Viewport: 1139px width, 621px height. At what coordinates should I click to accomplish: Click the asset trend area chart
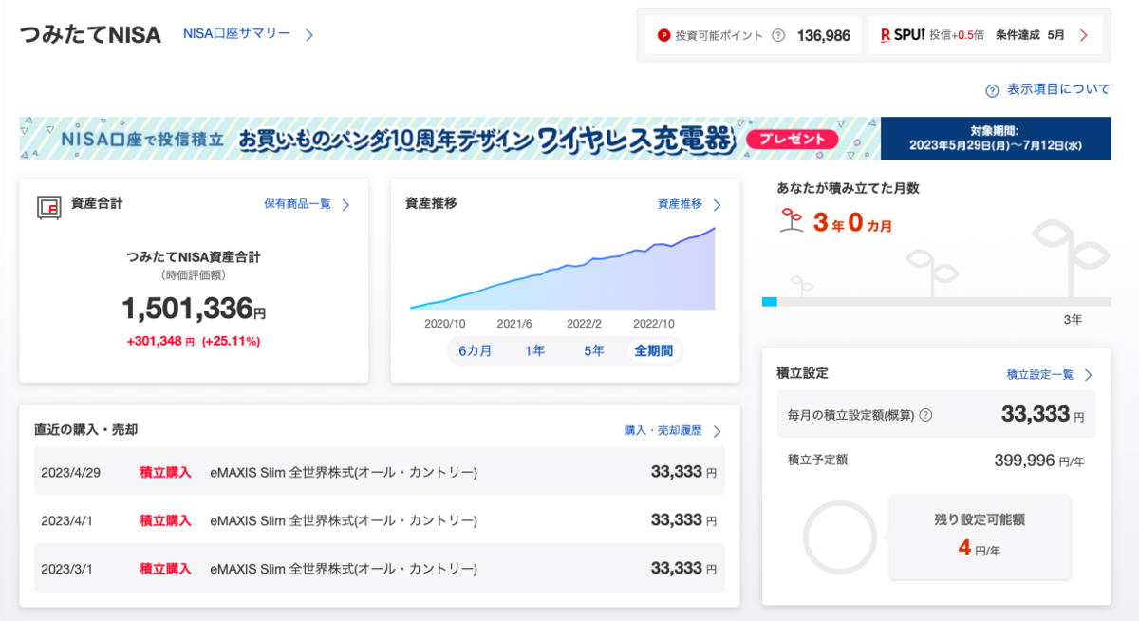(x=563, y=269)
